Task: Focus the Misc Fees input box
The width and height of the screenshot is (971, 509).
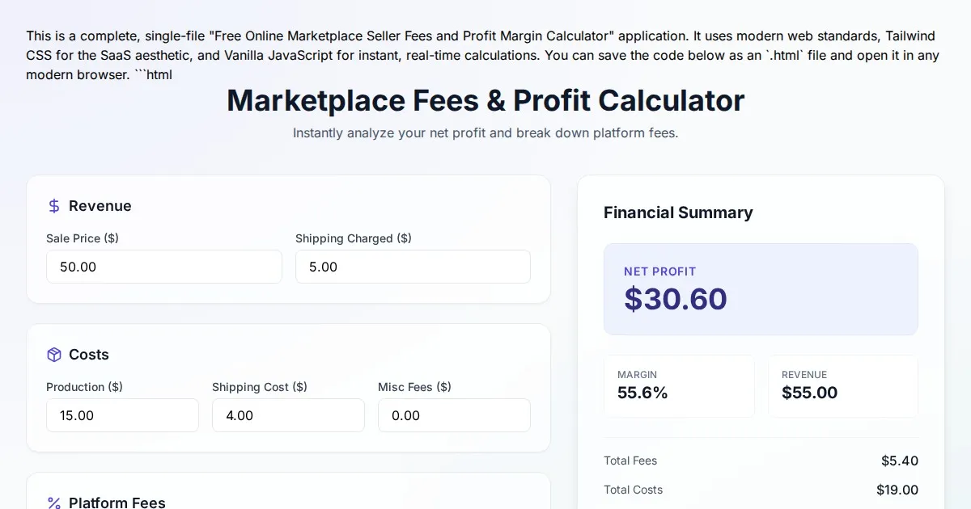Action: pyautogui.click(x=454, y=415)
